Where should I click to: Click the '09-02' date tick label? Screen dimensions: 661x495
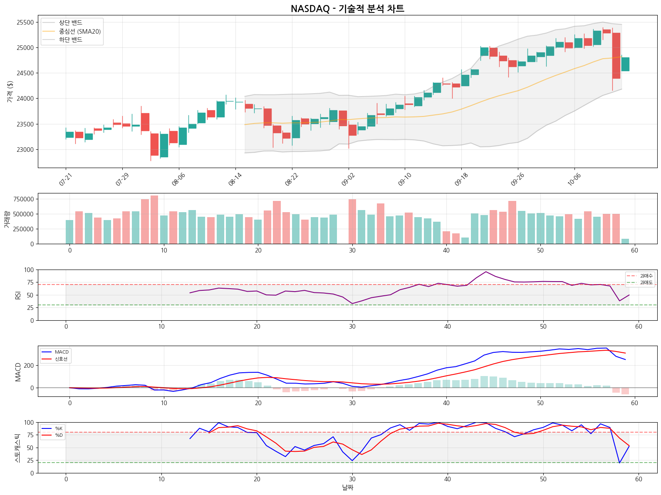coord(348,180)
